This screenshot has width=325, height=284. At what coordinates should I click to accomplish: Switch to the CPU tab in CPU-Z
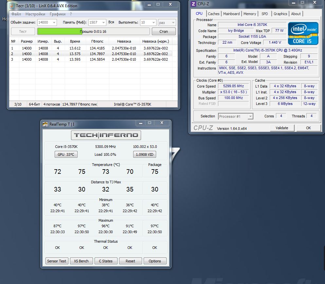(199, 13)
